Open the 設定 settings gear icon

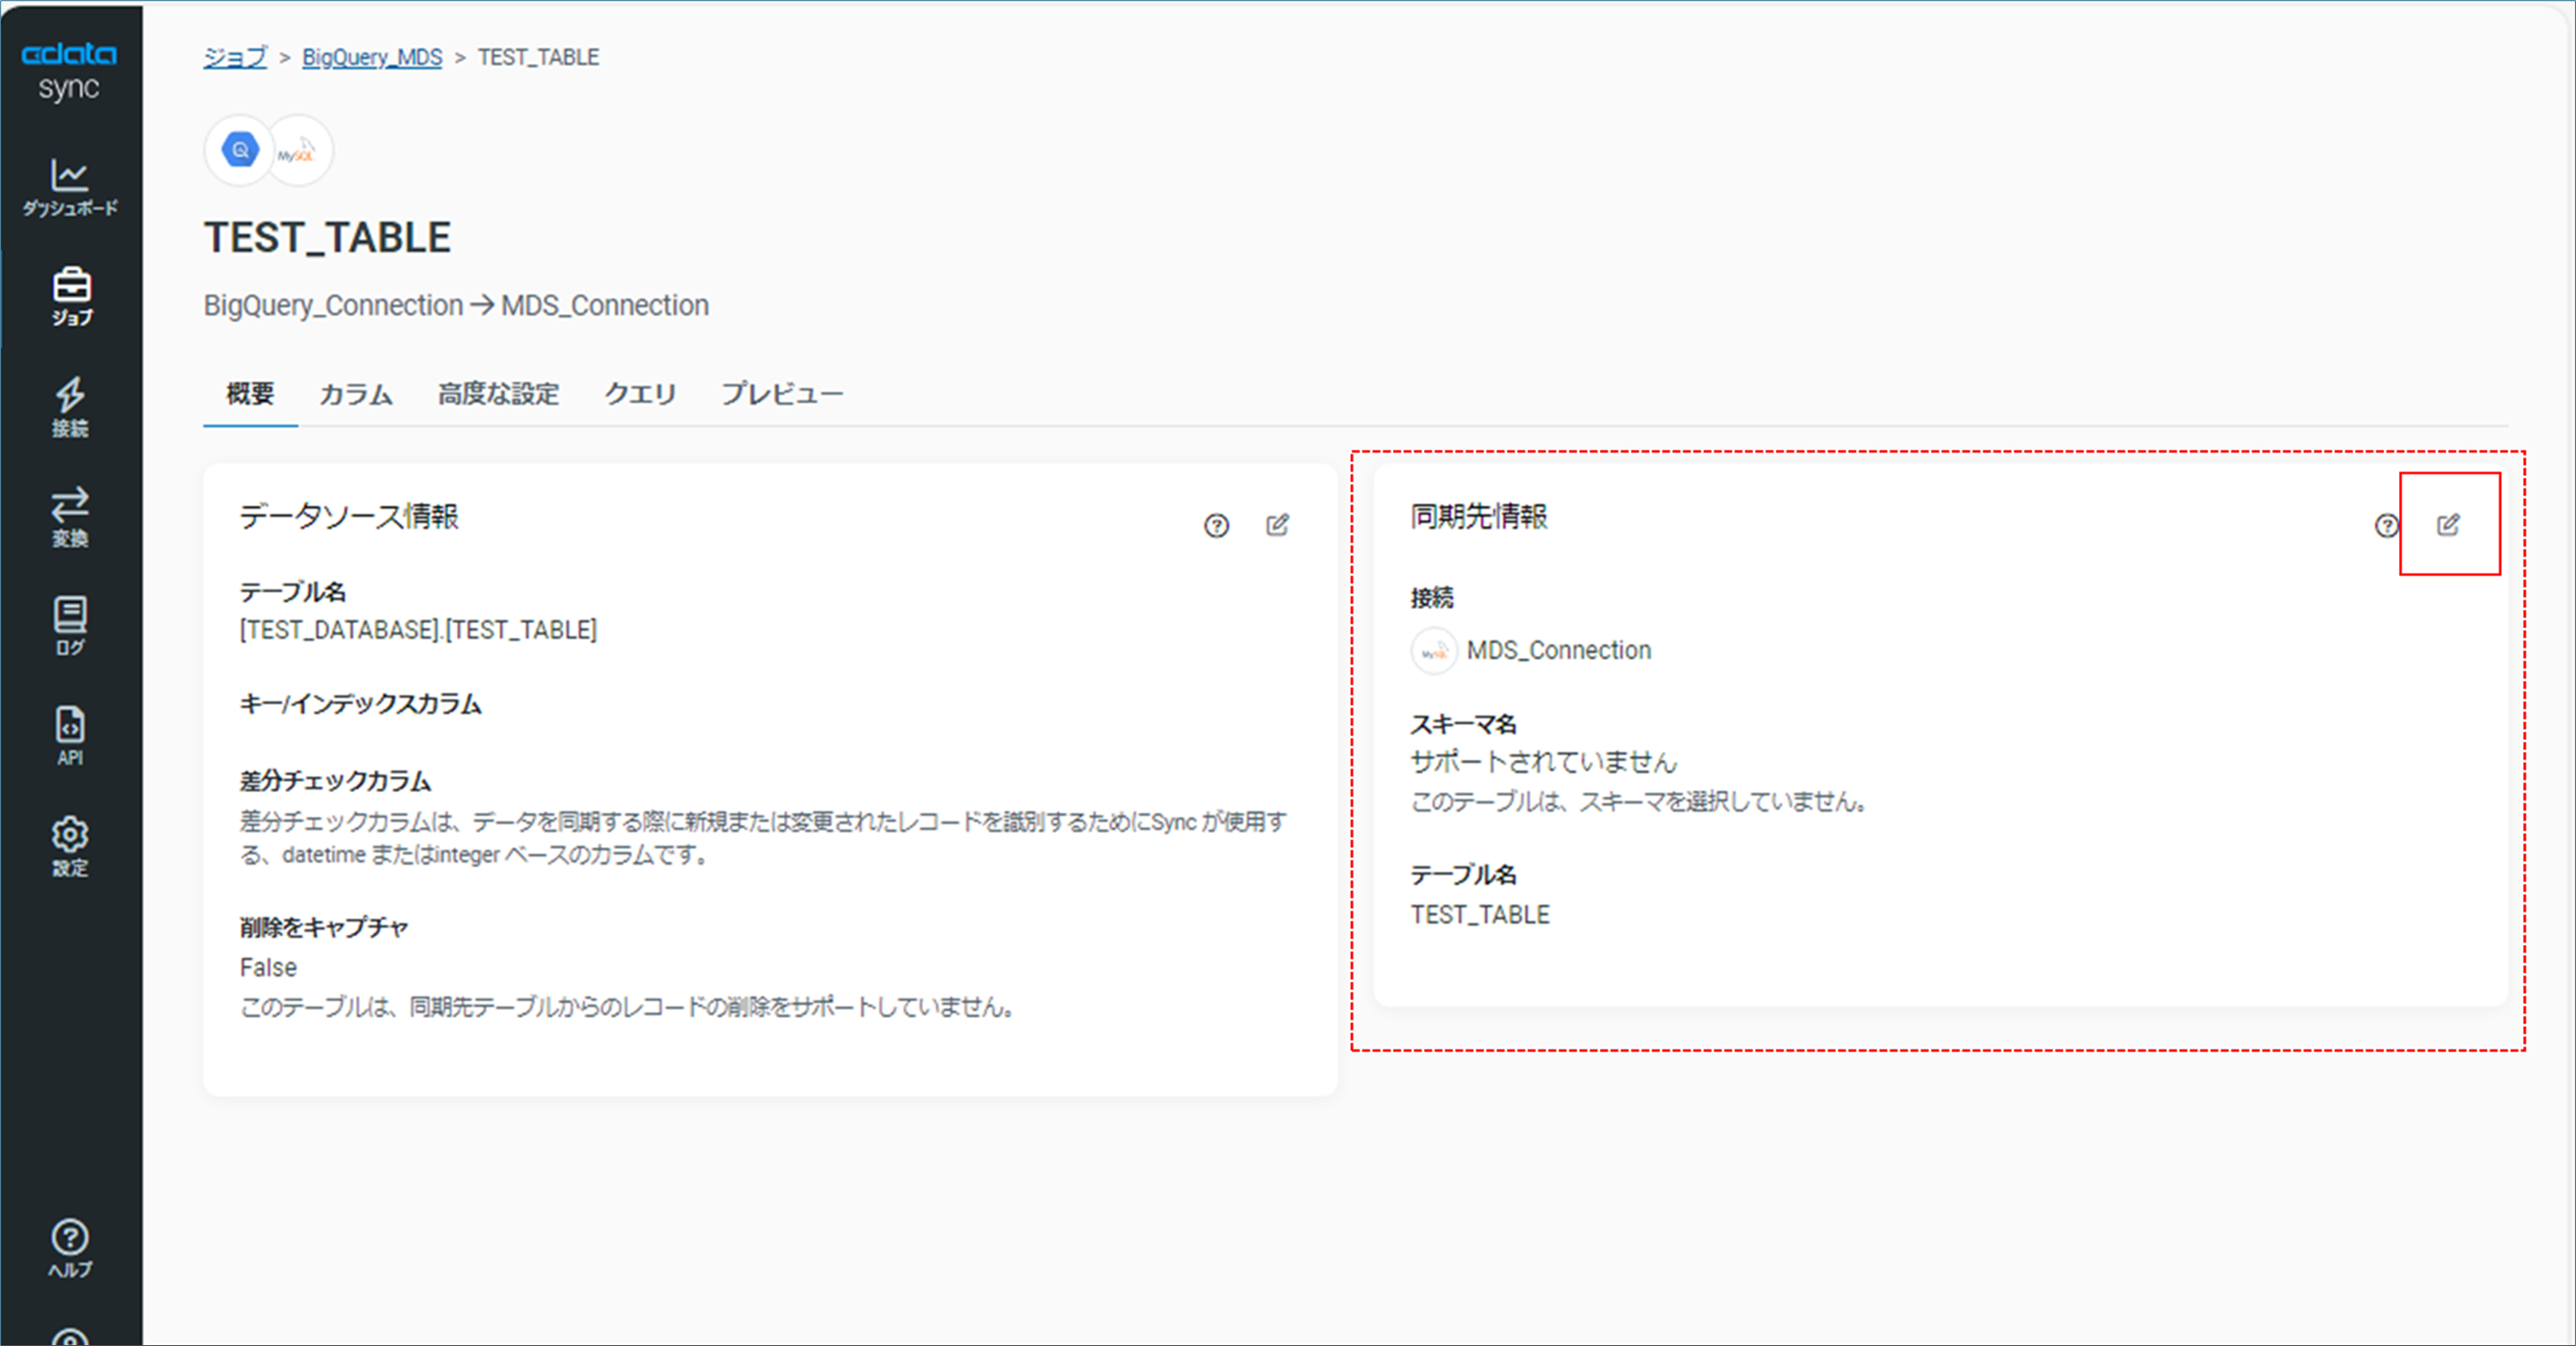(70, 846)
